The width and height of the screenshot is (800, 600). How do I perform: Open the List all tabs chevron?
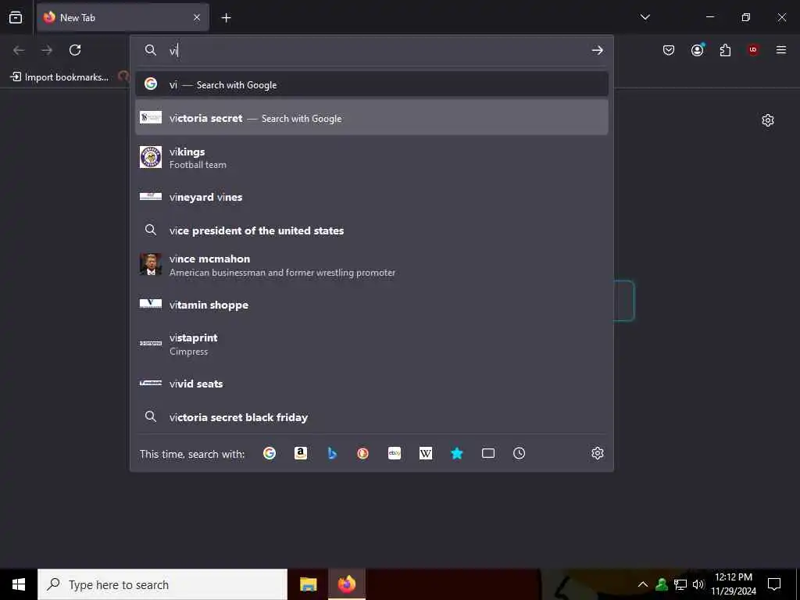coord(645,17)
